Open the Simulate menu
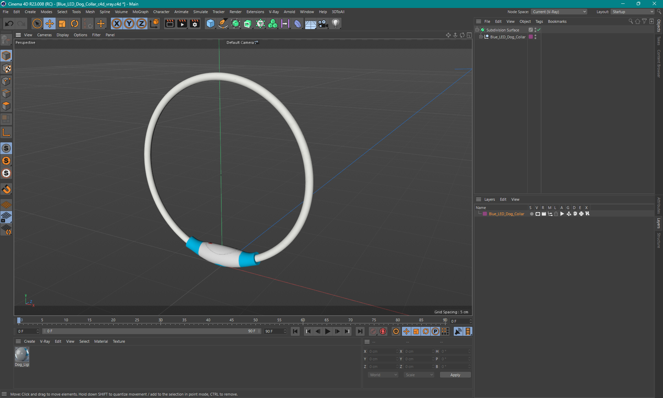663x398 pixels. (200, 12)
